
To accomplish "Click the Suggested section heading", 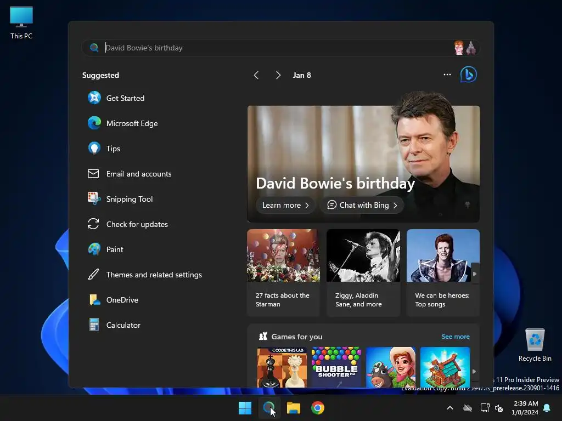I will coord(101,75).
